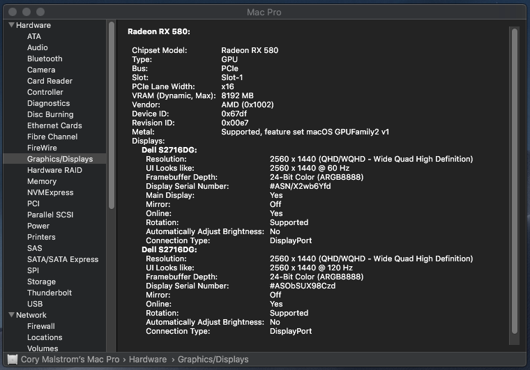This screenshot has height=370, width=530.
Task: Select SAS in the sidebar
Action: [x=34, y=248]
